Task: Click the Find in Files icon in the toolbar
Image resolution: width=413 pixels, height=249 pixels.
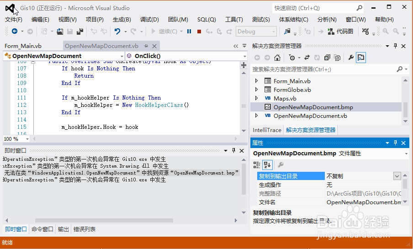Action: [x=287, y=32]
